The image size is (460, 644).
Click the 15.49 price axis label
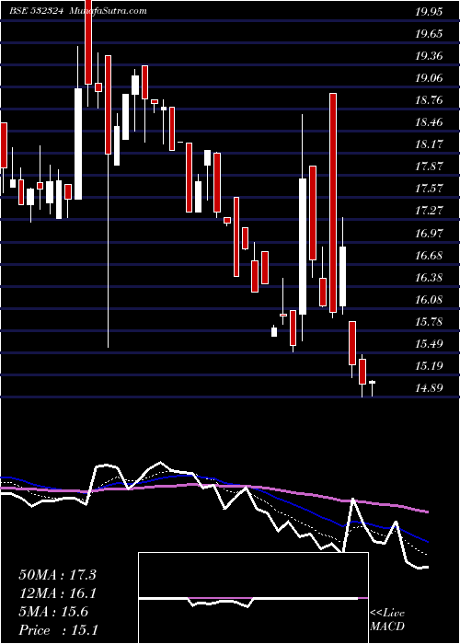[429, 344]
